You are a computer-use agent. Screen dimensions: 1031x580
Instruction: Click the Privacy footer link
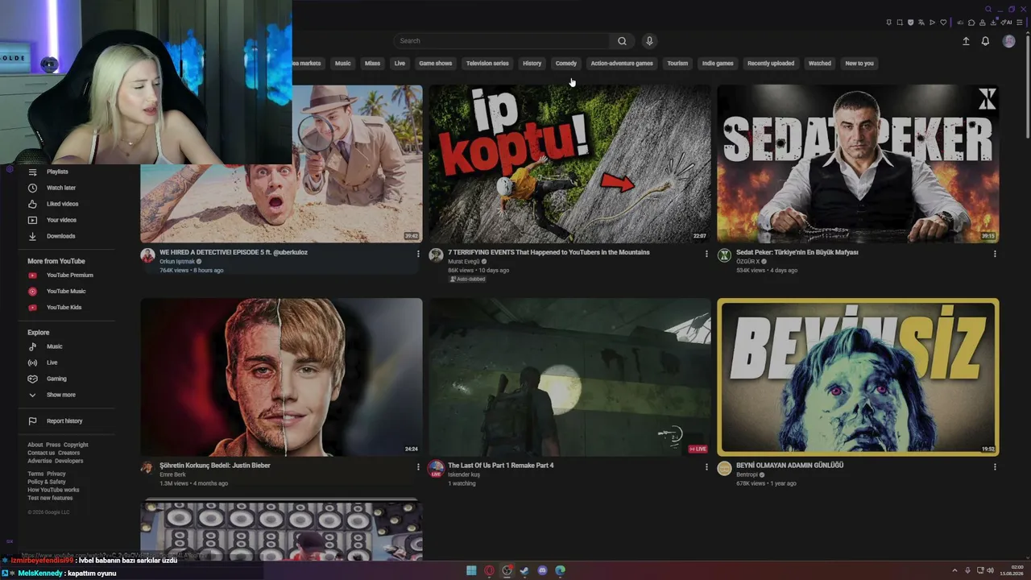click(x=56, y=474)
